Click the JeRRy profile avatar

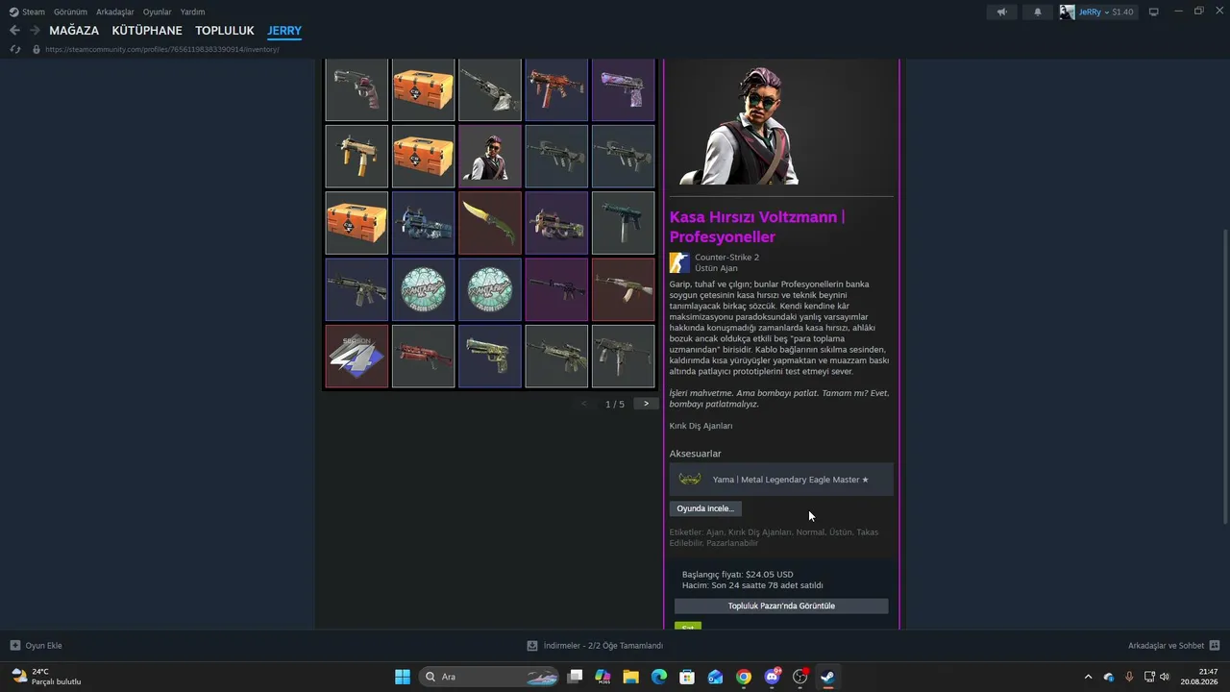point(1067,12)
